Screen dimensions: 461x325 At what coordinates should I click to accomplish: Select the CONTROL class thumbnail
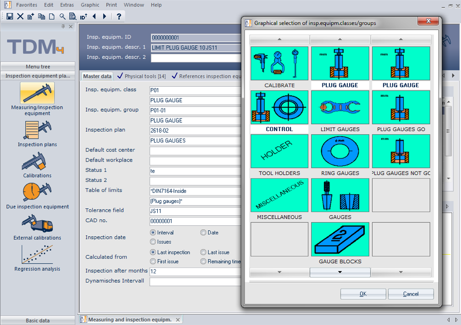tap(279, 107)
